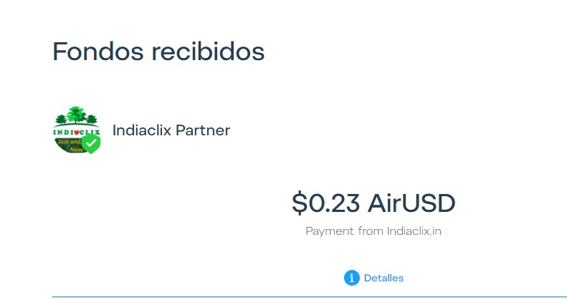
Task: Click the word Partner beside the logo
Action: 203,130
